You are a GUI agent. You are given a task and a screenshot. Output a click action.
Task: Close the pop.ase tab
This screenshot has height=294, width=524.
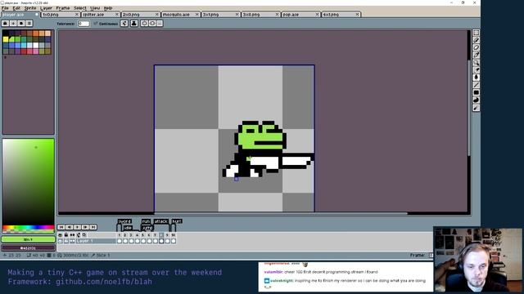click(317, 15)
